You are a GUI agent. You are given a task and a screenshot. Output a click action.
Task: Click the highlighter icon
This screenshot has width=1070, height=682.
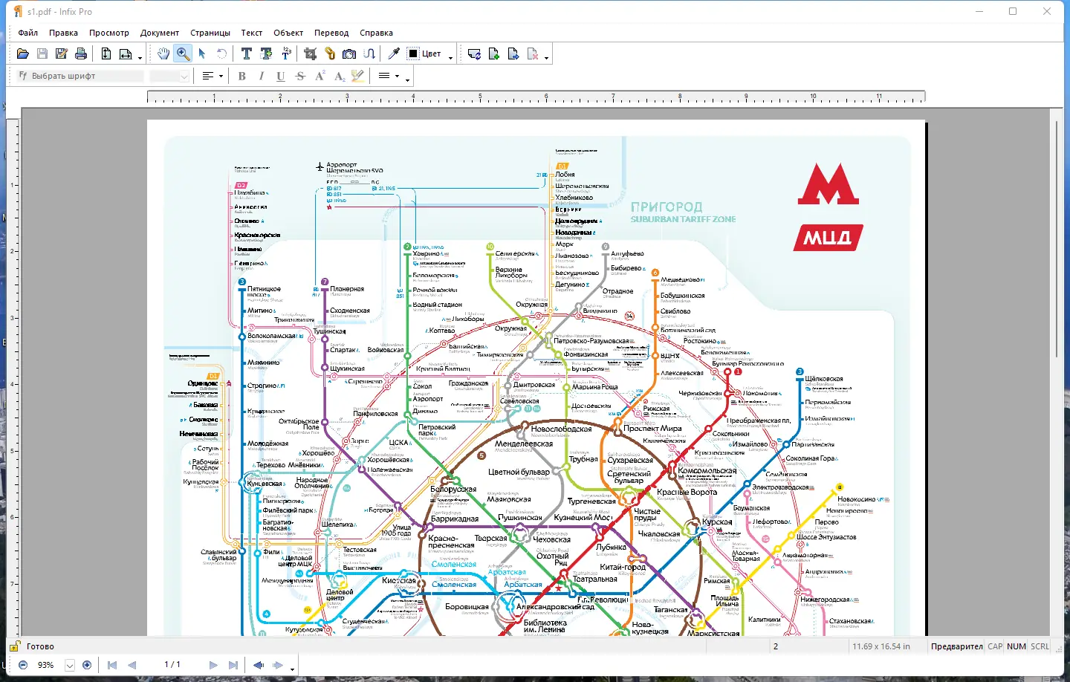358,76
